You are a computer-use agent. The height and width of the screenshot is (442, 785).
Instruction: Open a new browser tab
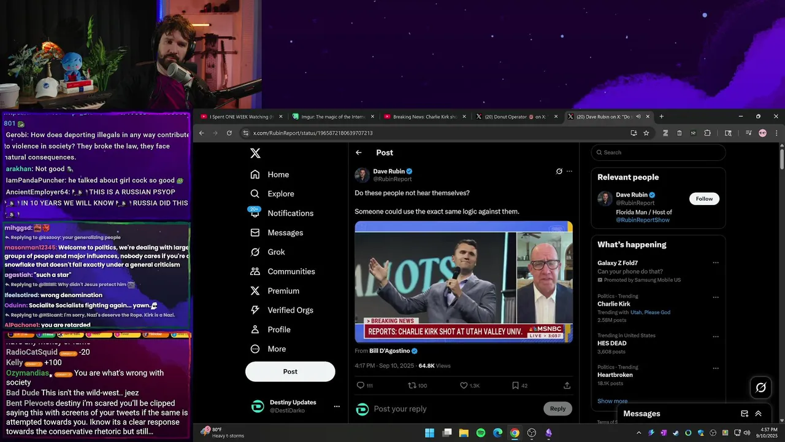661,117
